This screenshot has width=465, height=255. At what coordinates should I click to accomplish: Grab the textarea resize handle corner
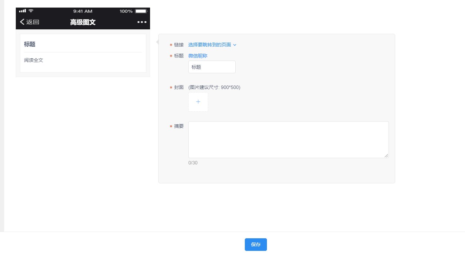[x=387, y=156]
